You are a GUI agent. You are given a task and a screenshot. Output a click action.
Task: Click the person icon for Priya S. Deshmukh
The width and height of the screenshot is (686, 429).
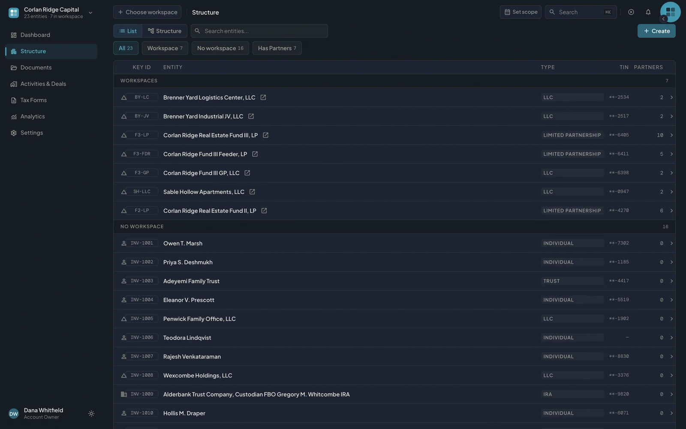pos(124,262)
